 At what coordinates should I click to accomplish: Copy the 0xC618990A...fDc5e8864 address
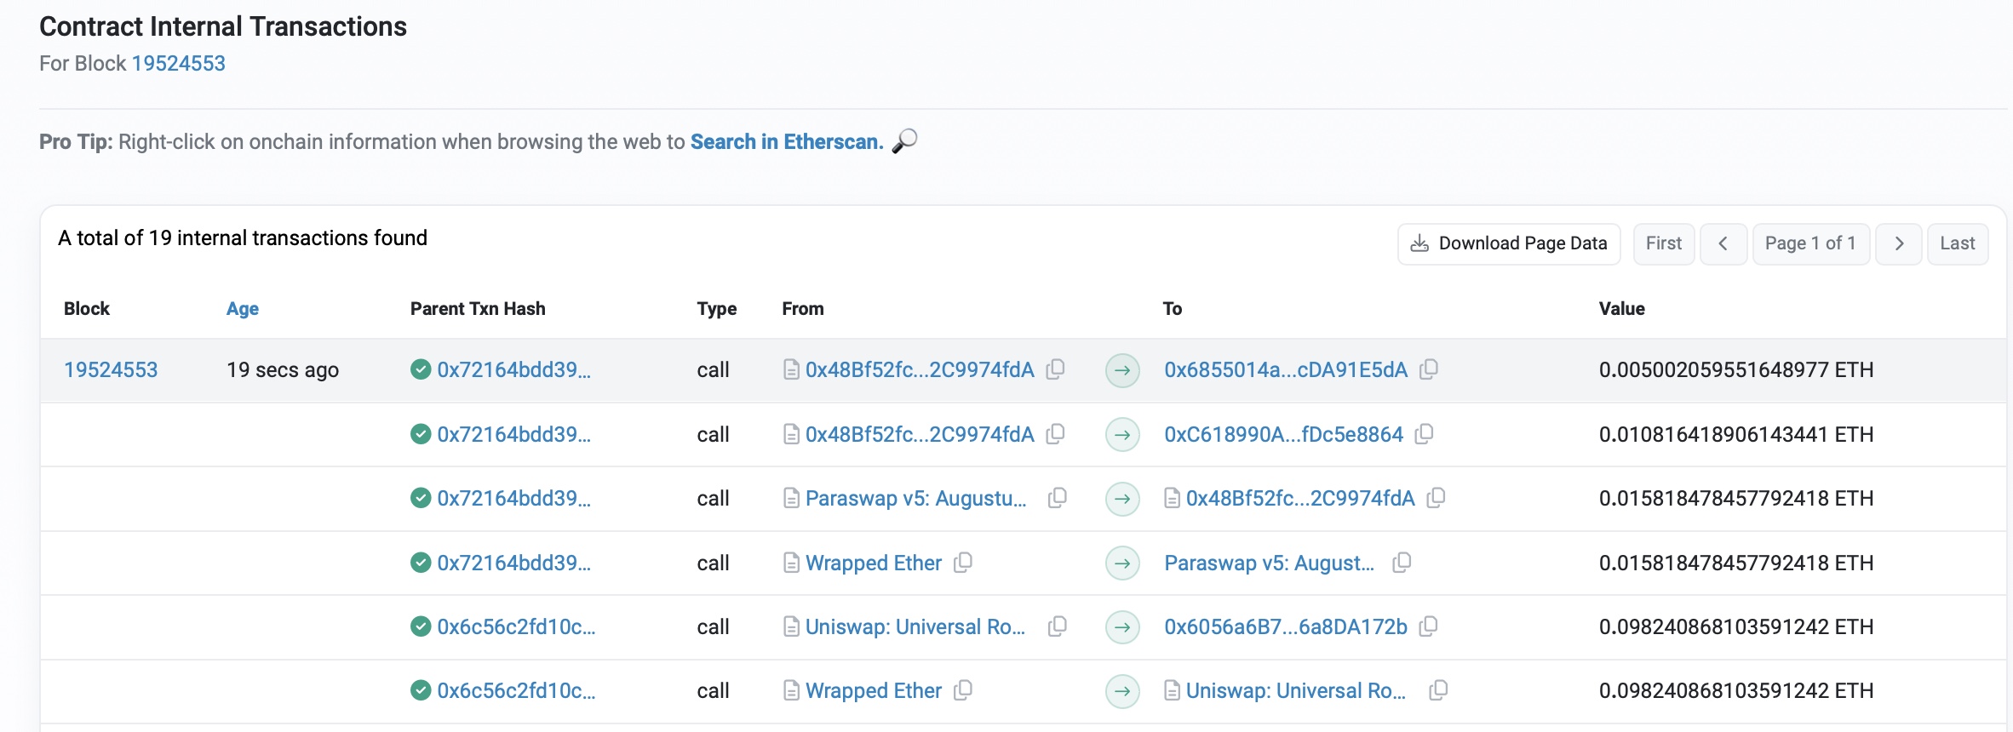click(x=1424, y=434)
